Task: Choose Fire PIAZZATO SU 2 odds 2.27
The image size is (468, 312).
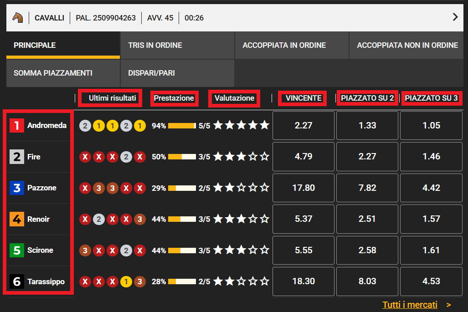Action: [367, 157]
